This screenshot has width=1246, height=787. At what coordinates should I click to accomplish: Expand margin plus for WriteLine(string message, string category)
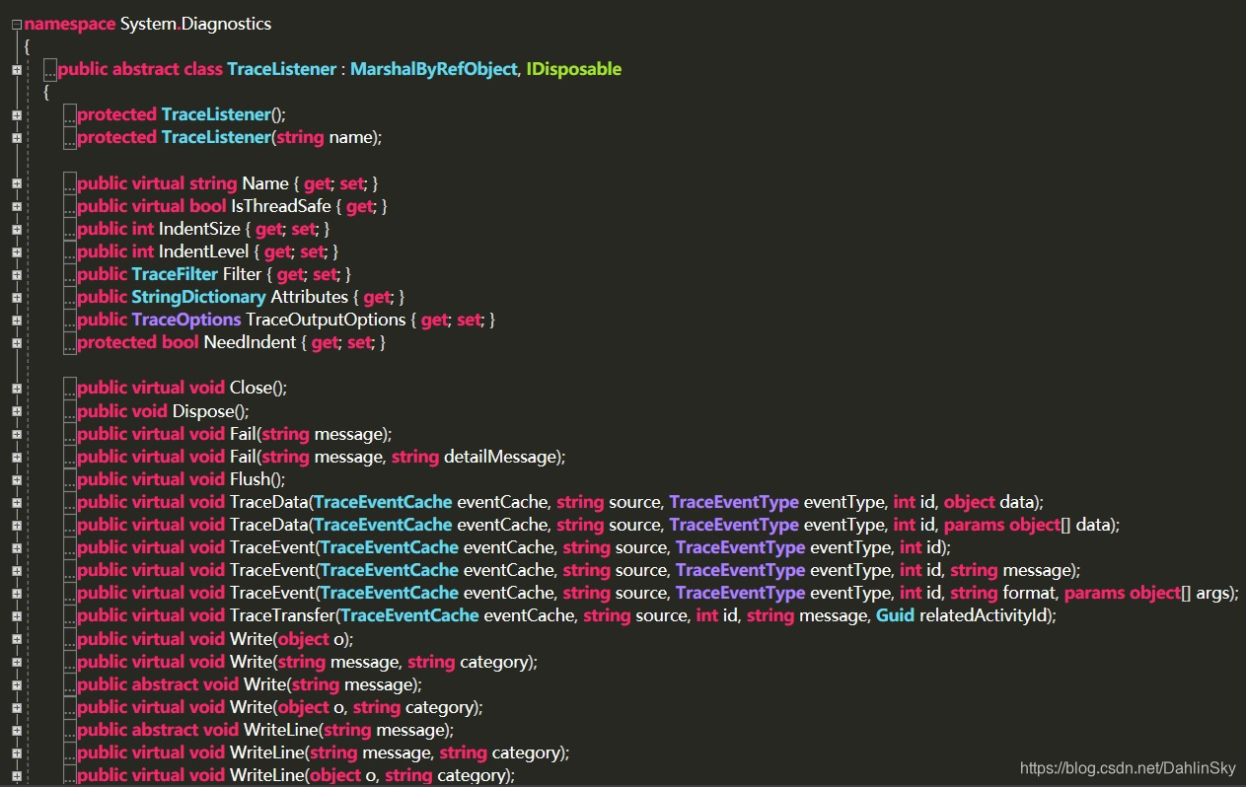(x=17, y=752)
